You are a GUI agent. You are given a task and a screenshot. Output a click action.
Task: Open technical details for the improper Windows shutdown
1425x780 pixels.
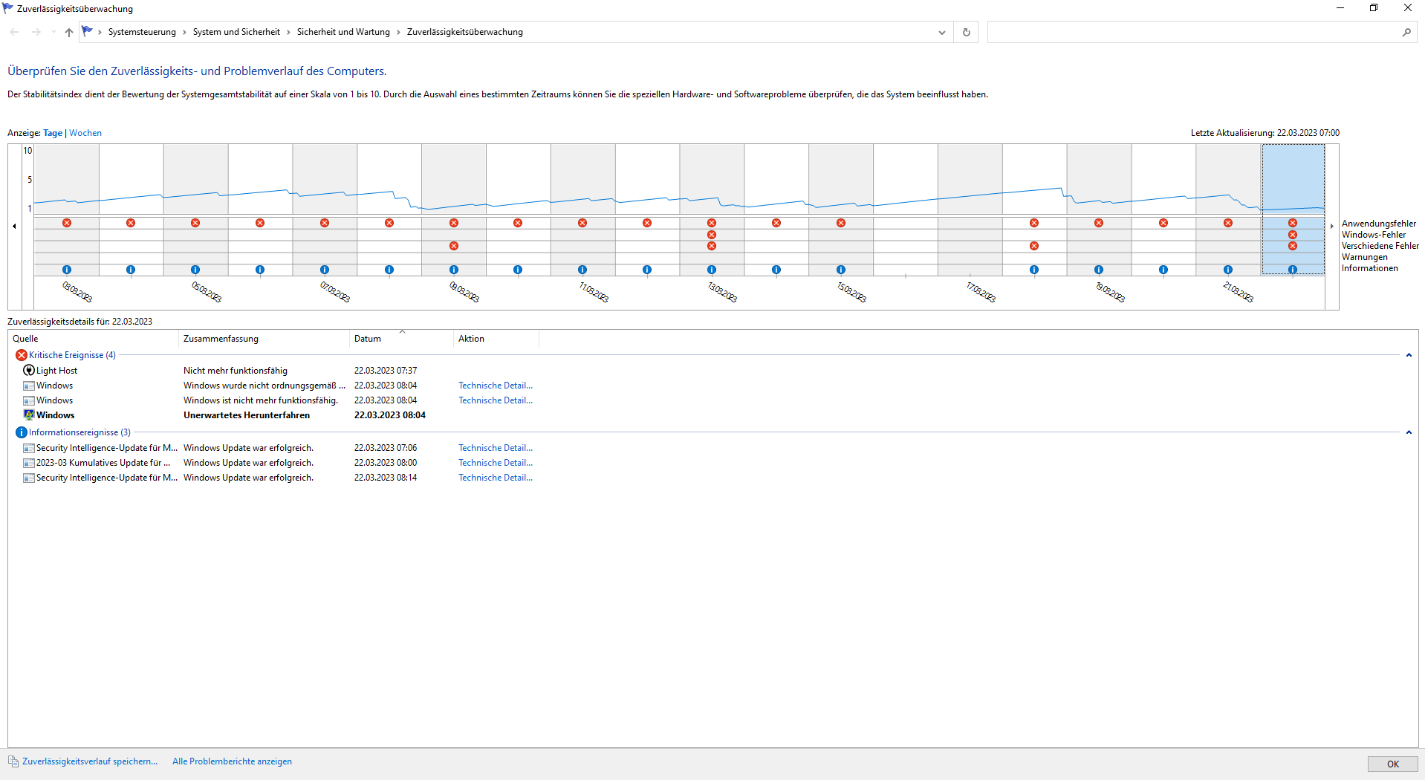pyautogui.click(x=496, y=386)
